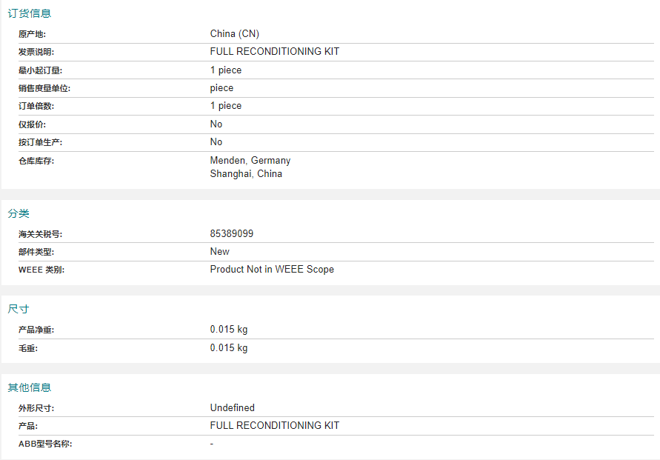Click the 毛重 gross weight value

click(229, 347)
